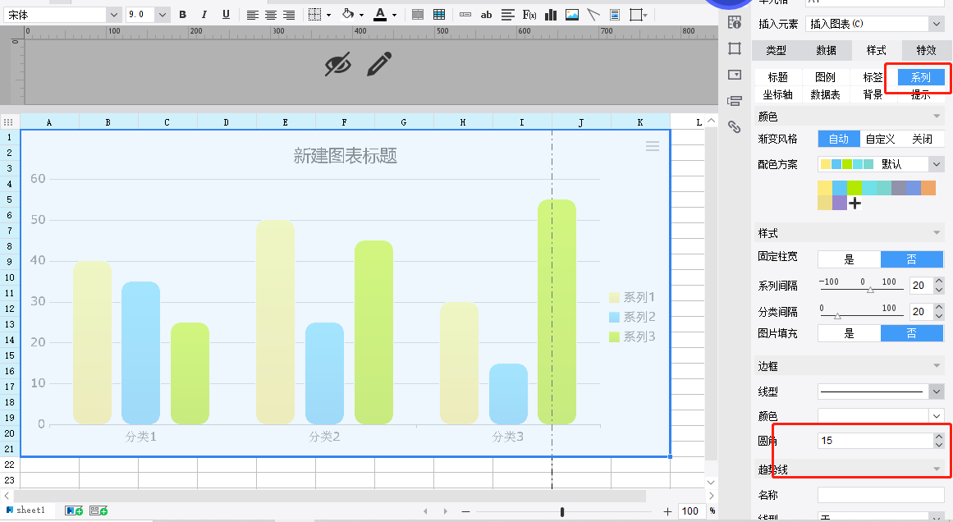
Task: Collapse the 颜色 section
Action: [937, 116]
